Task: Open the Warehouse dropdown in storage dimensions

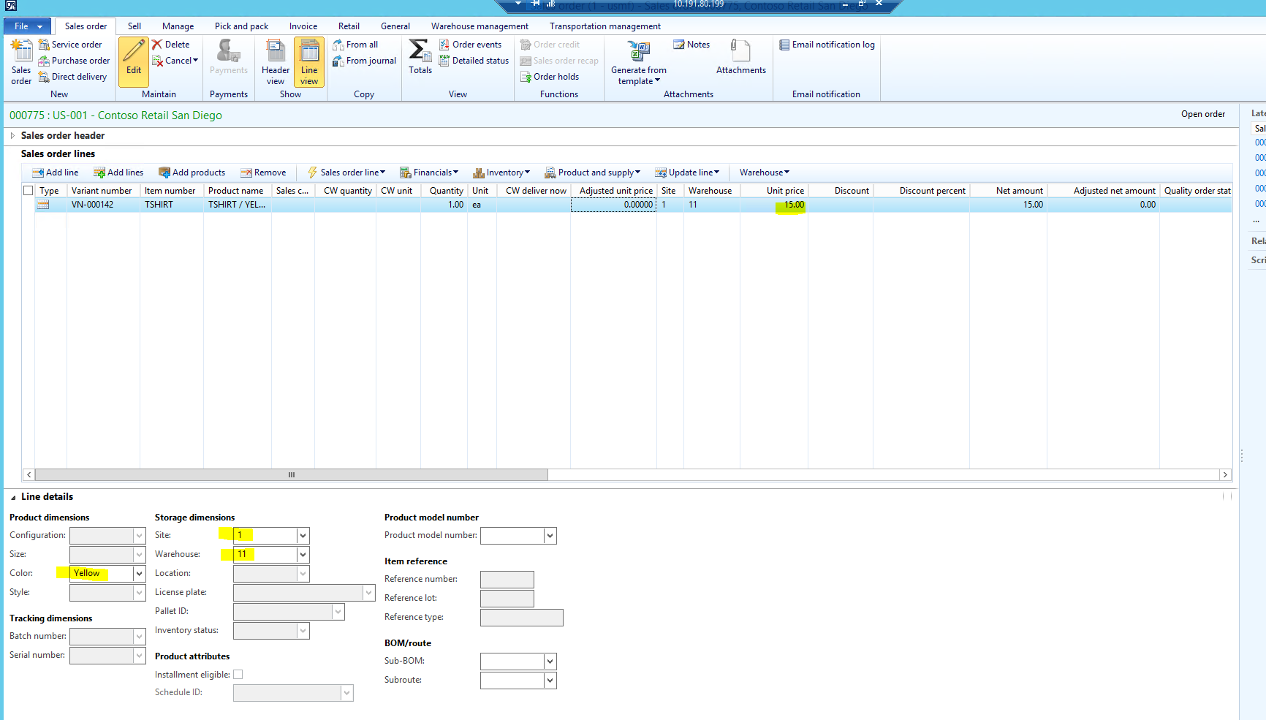Action: click(x=303, y=555)
